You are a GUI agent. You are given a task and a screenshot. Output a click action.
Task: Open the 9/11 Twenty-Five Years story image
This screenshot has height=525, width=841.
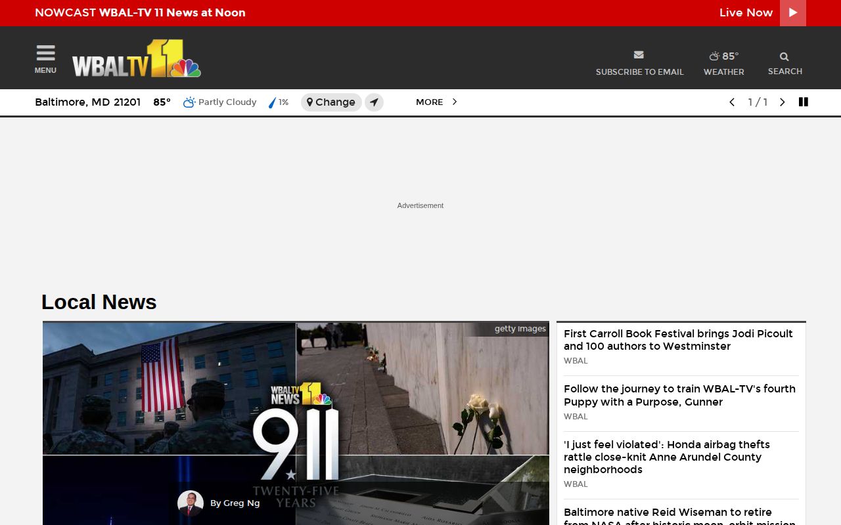click(296, 423)
